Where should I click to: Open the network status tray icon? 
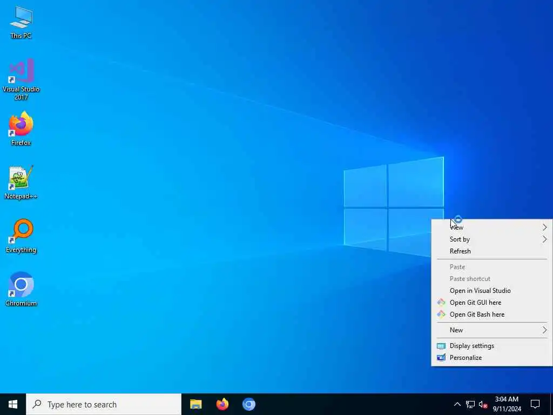coord(470,404)
